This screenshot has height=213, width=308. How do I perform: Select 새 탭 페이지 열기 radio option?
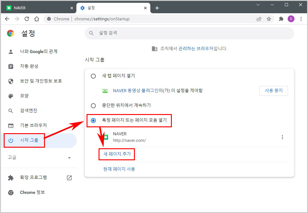[93, 76]
